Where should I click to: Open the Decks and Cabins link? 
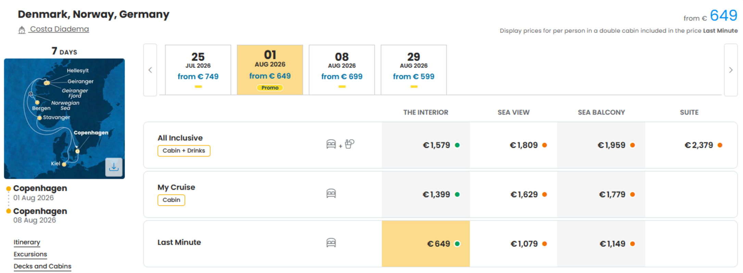coord(42,266)
